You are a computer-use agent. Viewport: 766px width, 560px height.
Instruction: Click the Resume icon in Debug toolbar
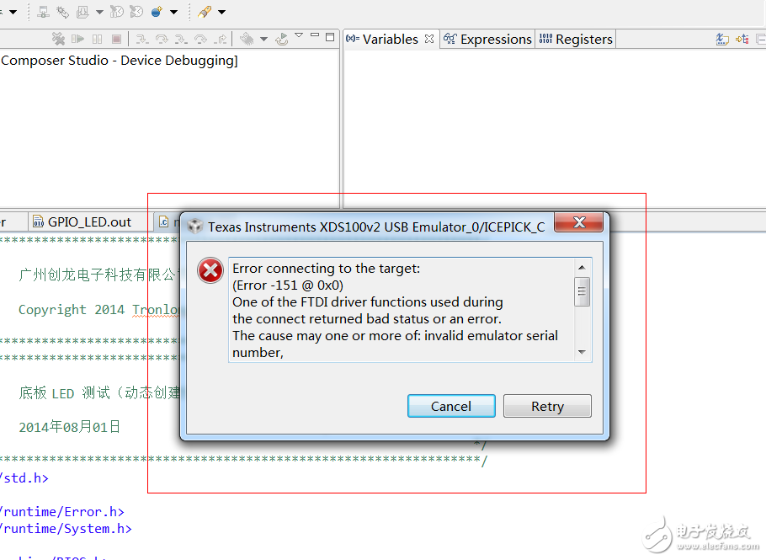coord(77,39)
